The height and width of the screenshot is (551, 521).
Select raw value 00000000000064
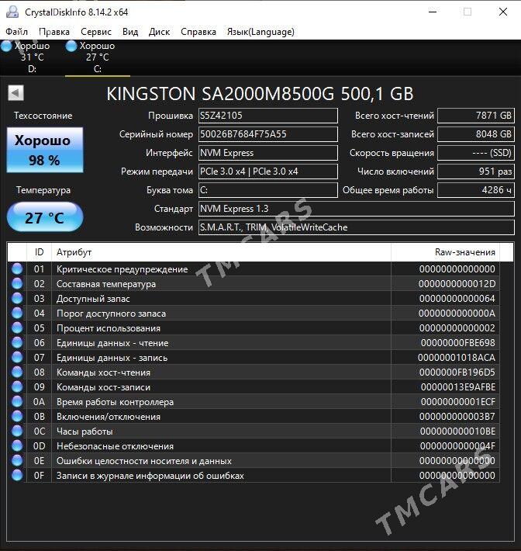point(457,299)
